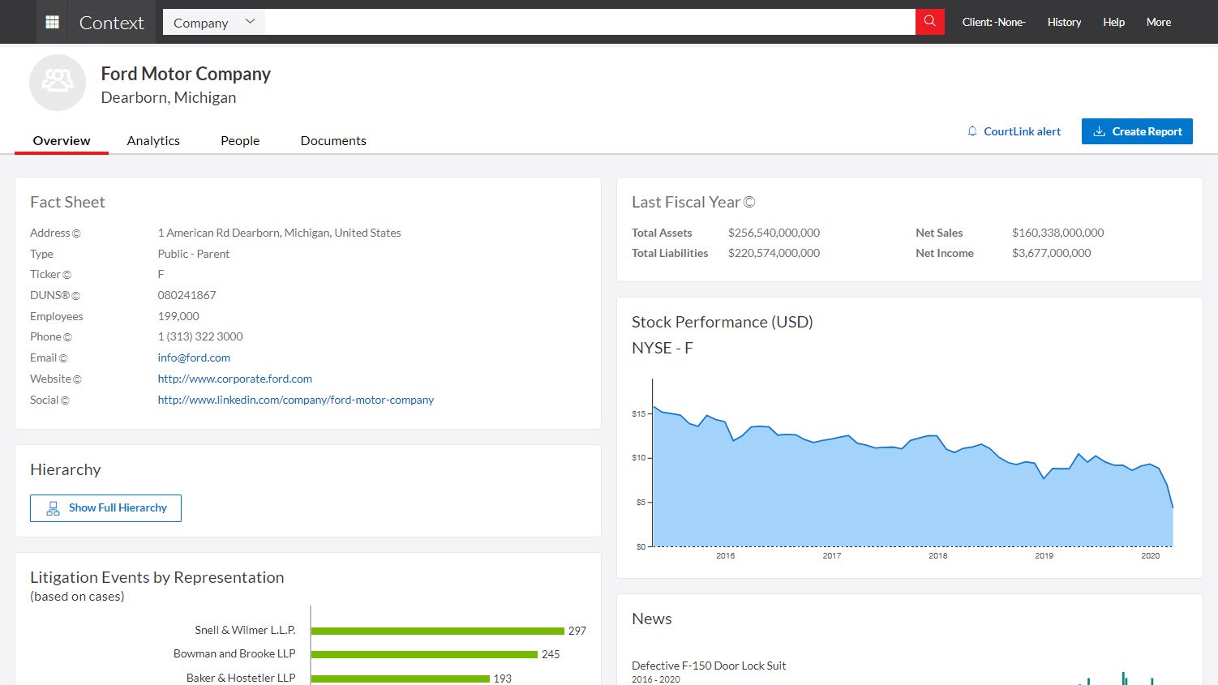Click the copyright icon next to DUNS
The height and width of the screenshot is (685, 1218).
click(76, 296)
